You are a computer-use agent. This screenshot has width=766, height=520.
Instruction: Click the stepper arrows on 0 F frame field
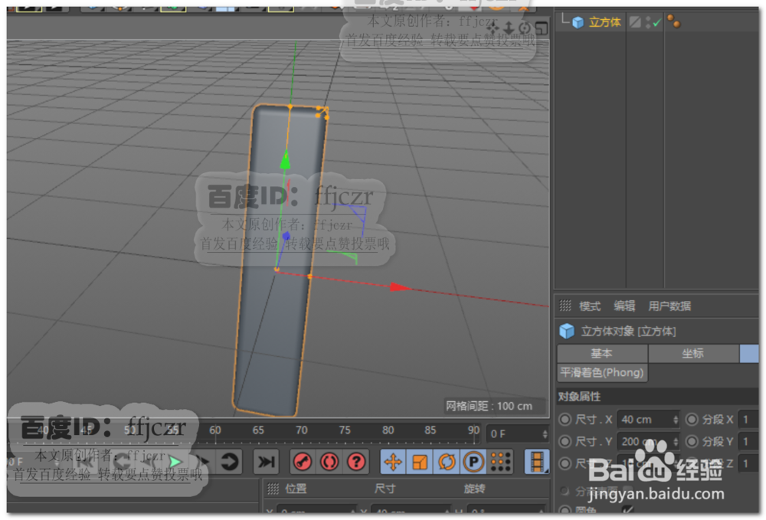tap(545, 433)
